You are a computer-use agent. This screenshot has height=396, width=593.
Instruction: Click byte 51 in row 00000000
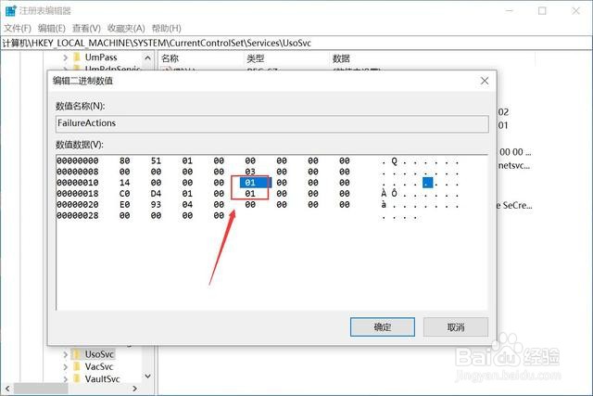pos(156,160)
